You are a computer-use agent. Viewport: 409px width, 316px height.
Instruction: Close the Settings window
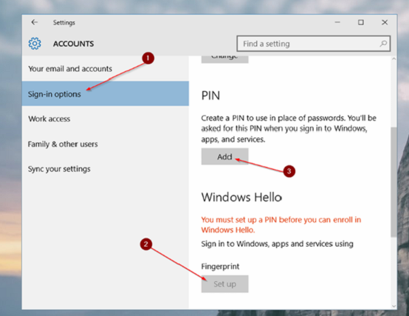tap(385, 22)
